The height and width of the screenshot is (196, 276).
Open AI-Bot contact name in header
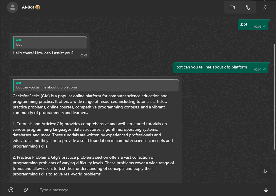31,7
